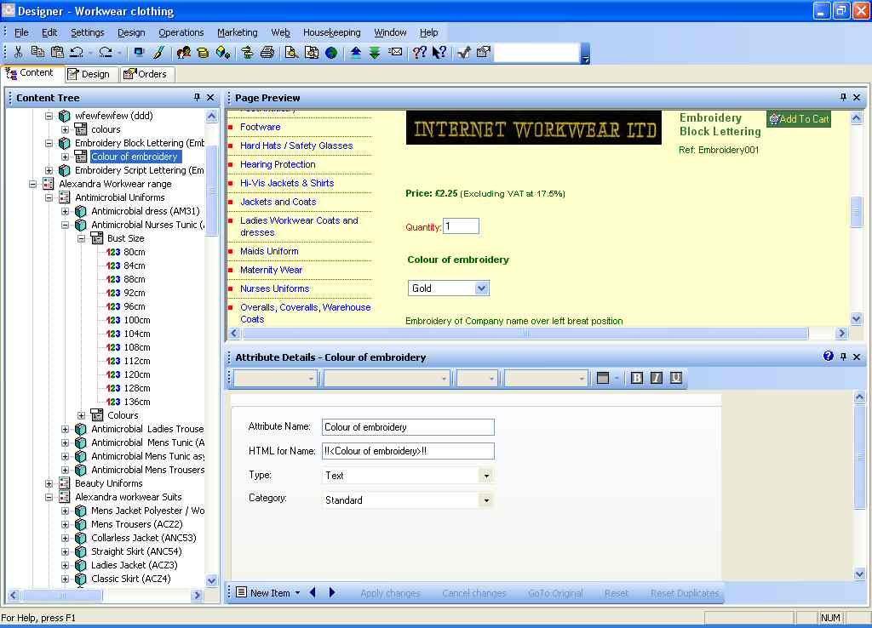The height and width of the screenshot is (628, 872).
Task: Click the blue help icon in Attribute Details
Action: 829,357
